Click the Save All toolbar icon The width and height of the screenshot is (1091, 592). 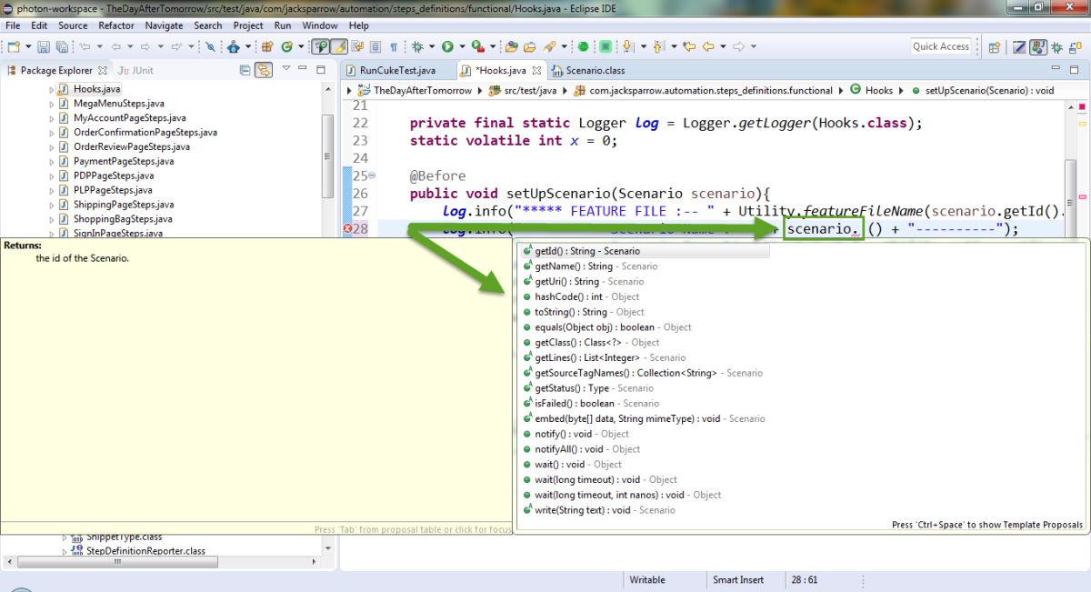pos(61,46)
